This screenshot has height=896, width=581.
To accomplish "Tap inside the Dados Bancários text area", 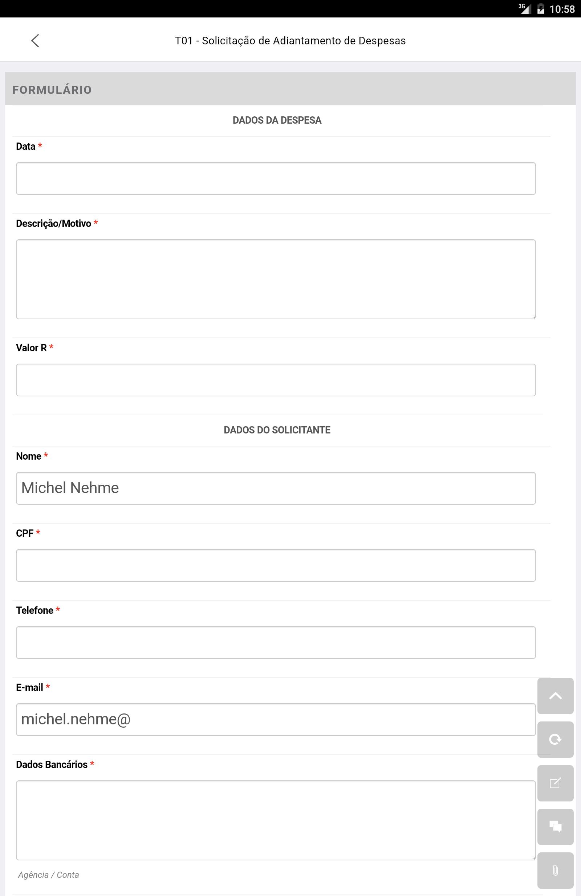I will coord(276,820).
